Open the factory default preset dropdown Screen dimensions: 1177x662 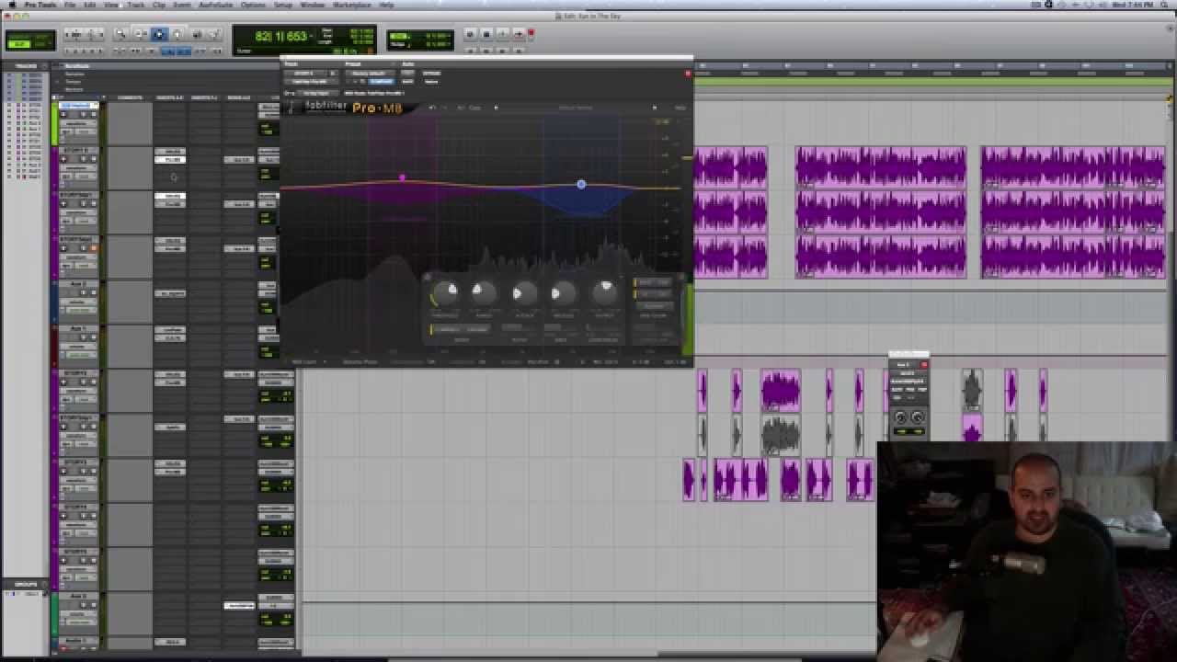370,73
